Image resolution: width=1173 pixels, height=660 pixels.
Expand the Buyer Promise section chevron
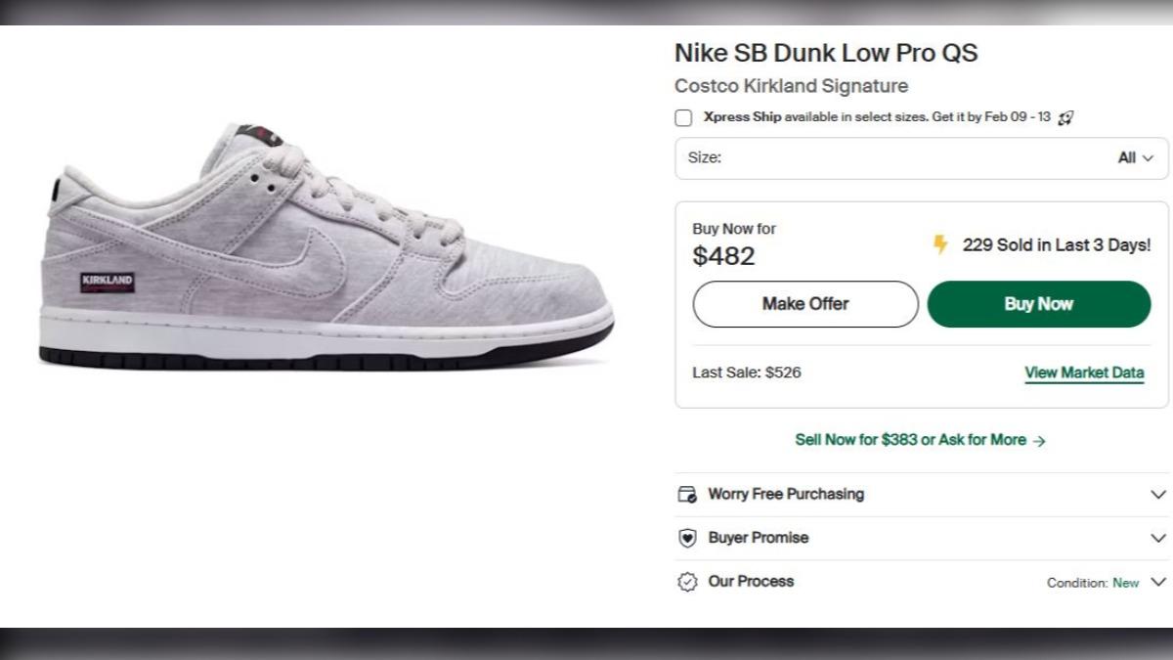(x=1158, y=538)
